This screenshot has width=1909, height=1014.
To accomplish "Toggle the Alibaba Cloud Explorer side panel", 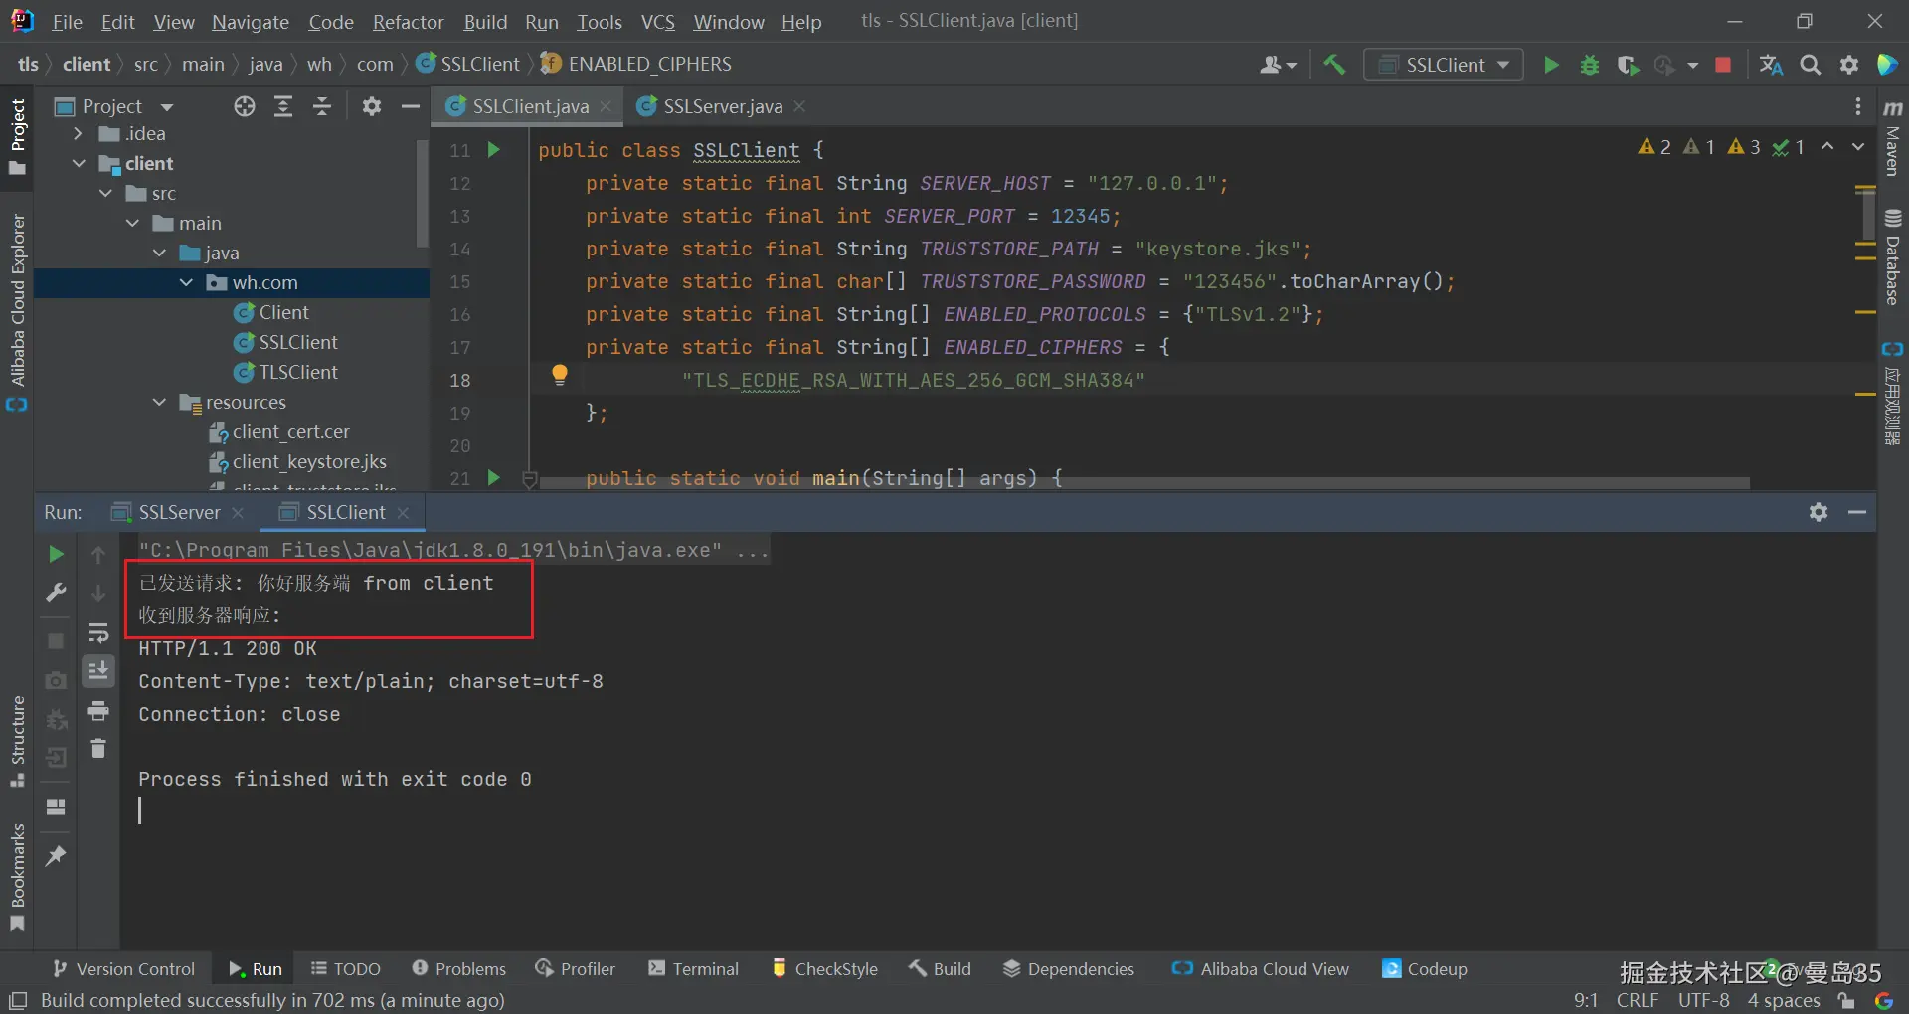I will point(17,311).
